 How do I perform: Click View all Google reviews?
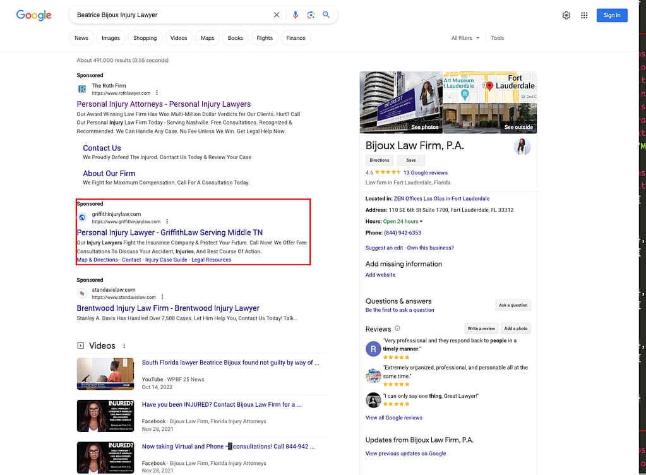point(394,418)
